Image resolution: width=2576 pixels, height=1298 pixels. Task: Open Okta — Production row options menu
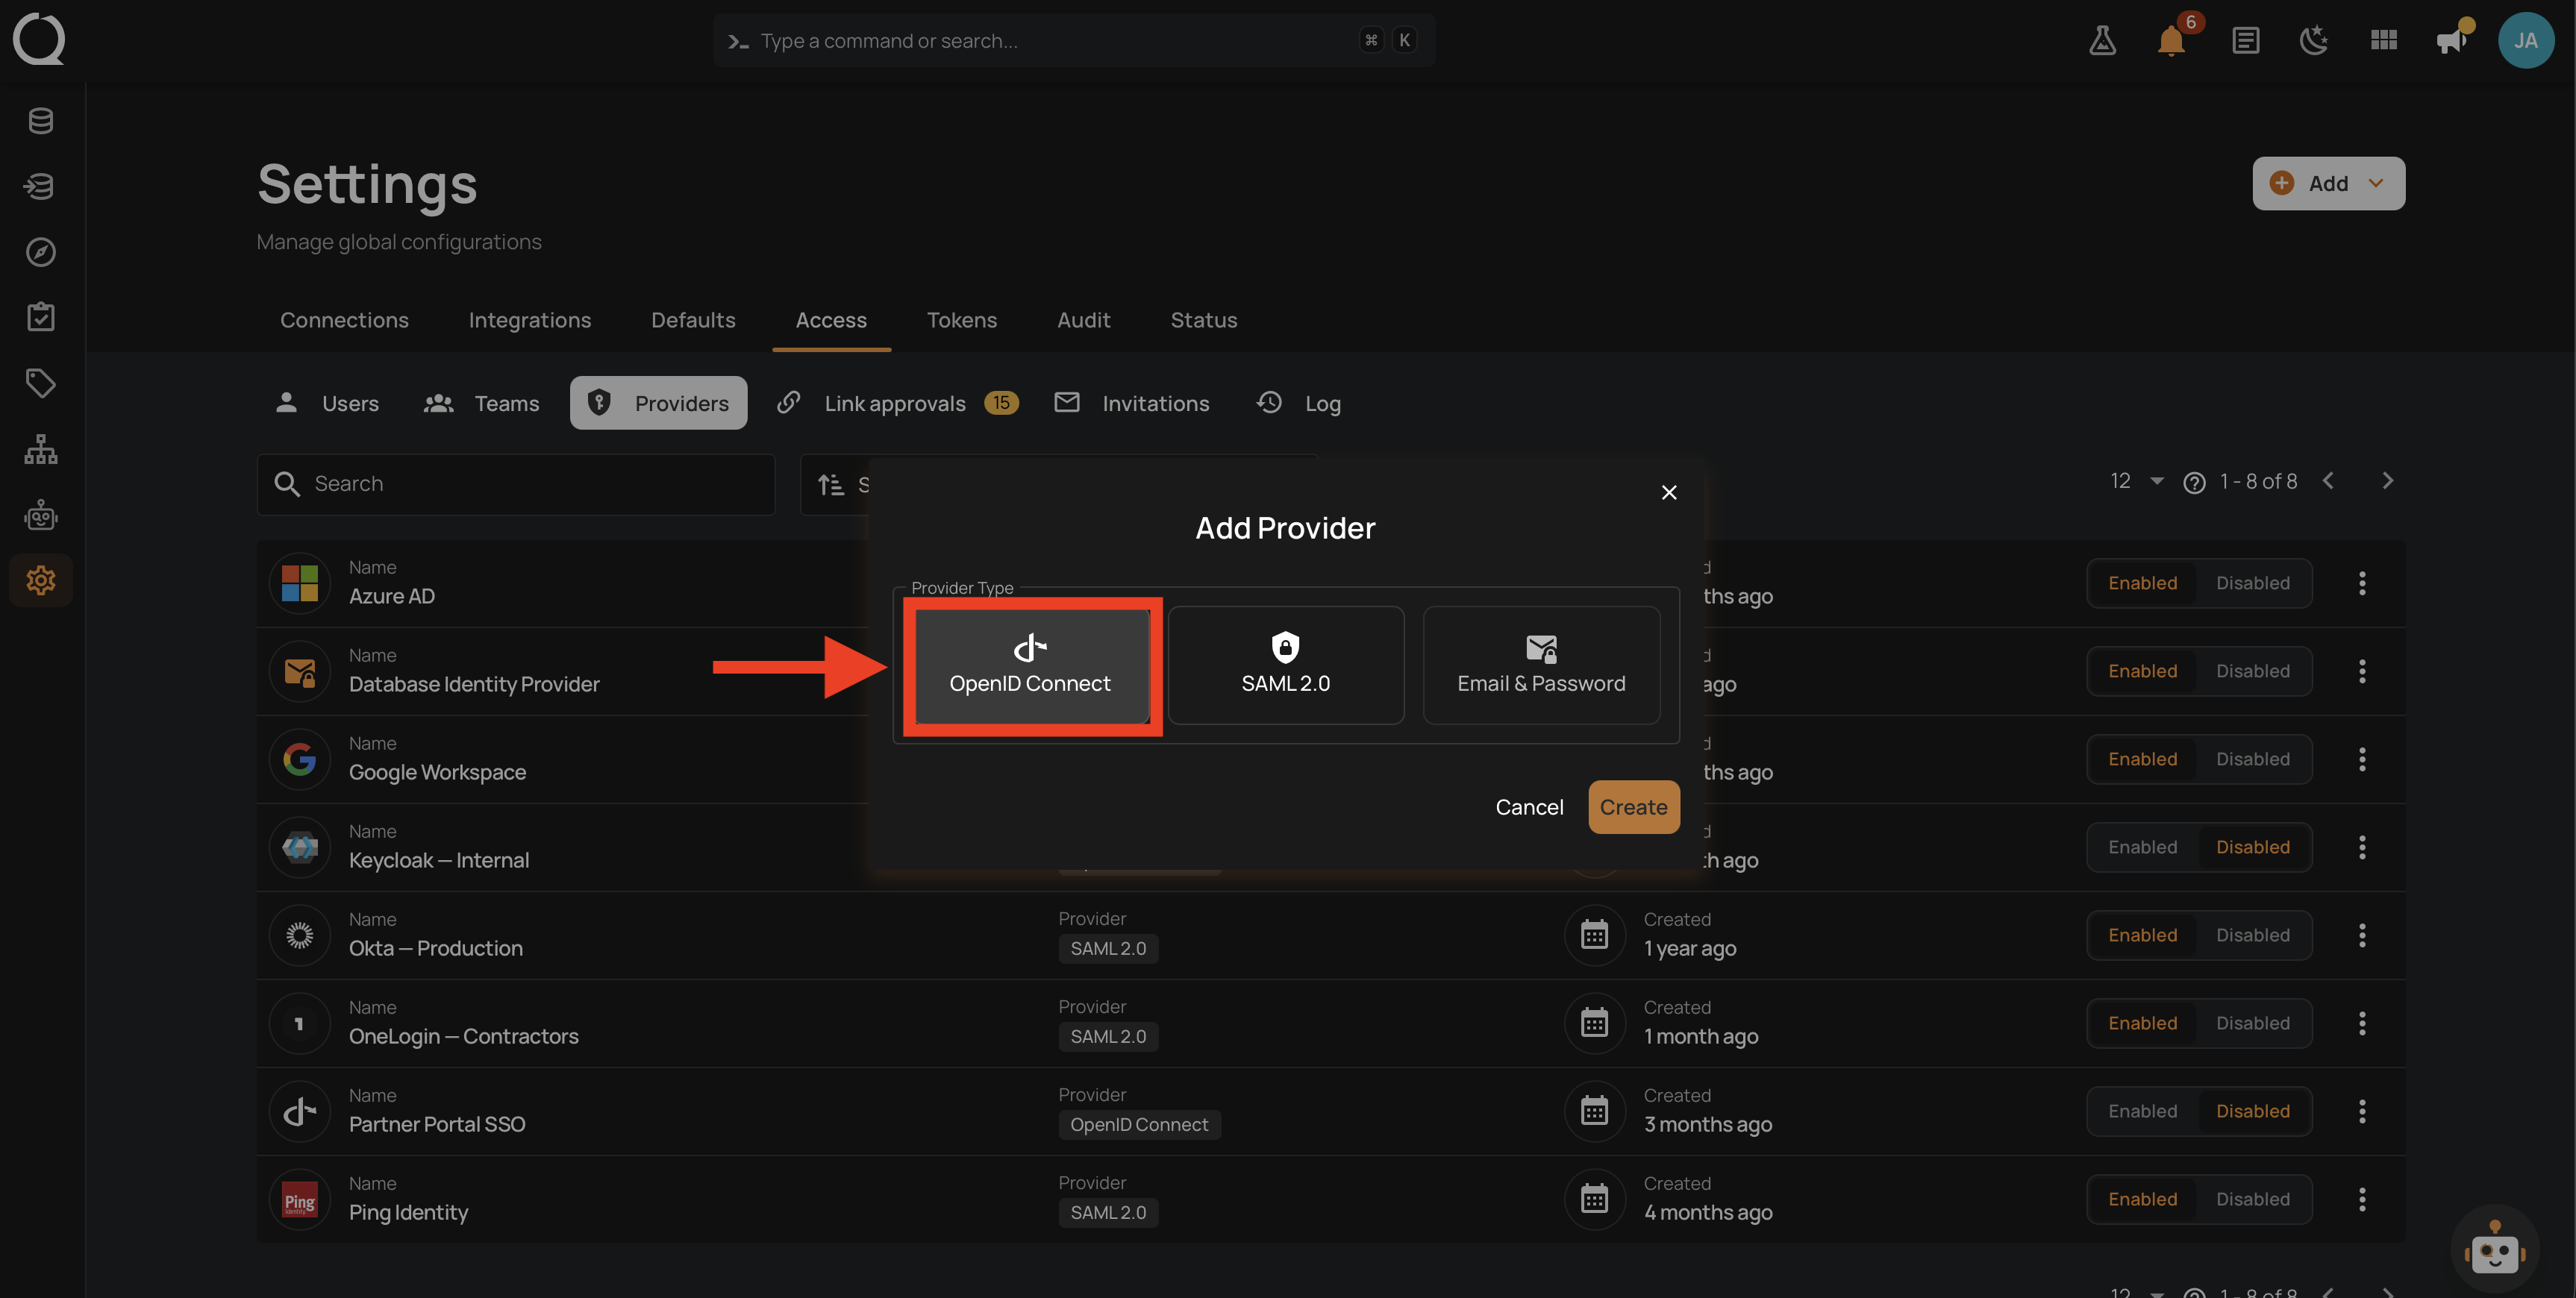click(2362, 935)
